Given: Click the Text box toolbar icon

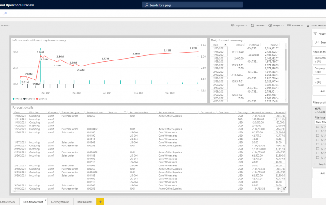Looking at the screenshot, I should 252,26.
